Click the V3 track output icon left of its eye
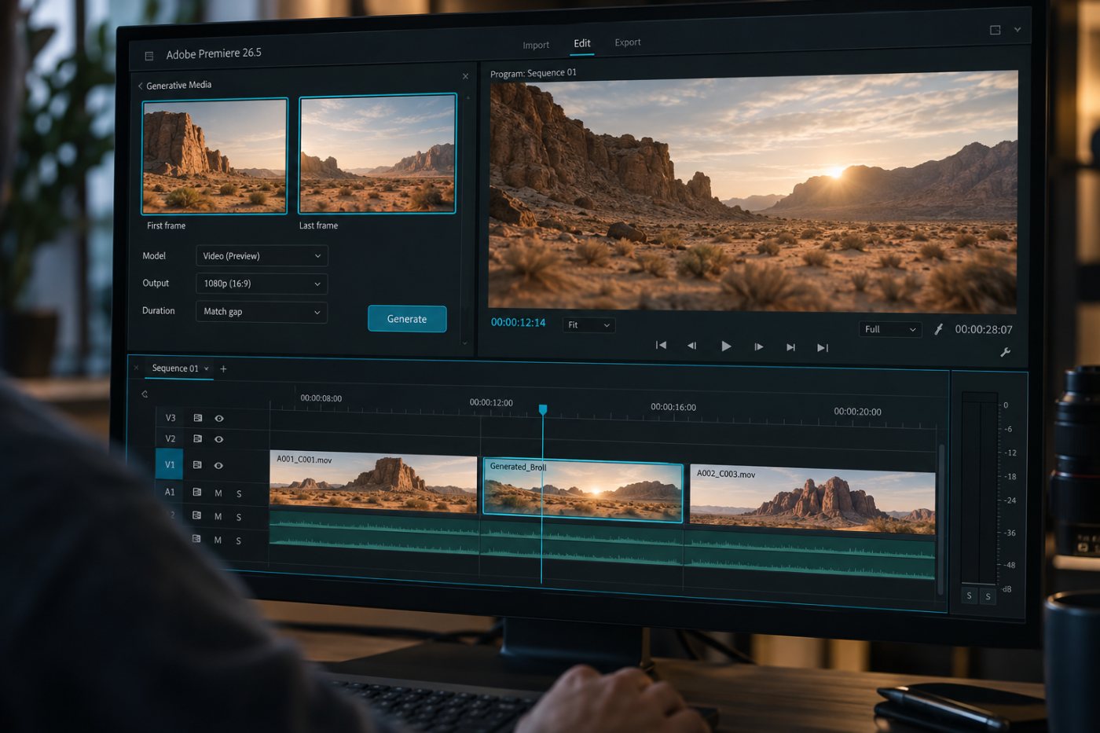 (197, 418)
